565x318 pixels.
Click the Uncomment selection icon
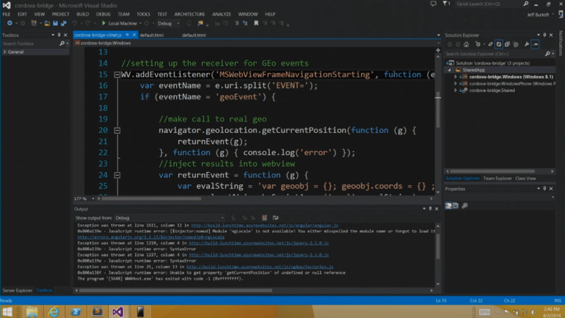pos(245,23)
